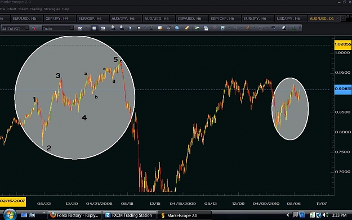
Task: Click the red data-source icon beside symbol box
Action: coord(34,28)
